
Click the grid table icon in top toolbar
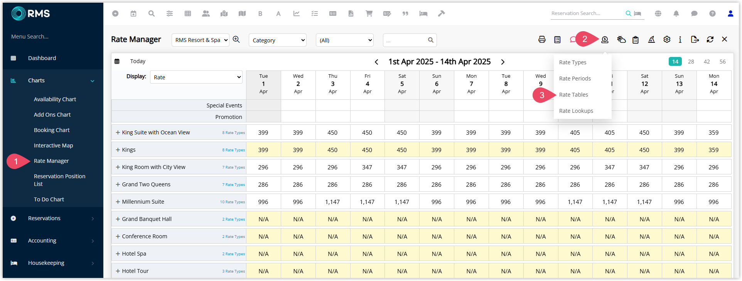pos(188,13)
